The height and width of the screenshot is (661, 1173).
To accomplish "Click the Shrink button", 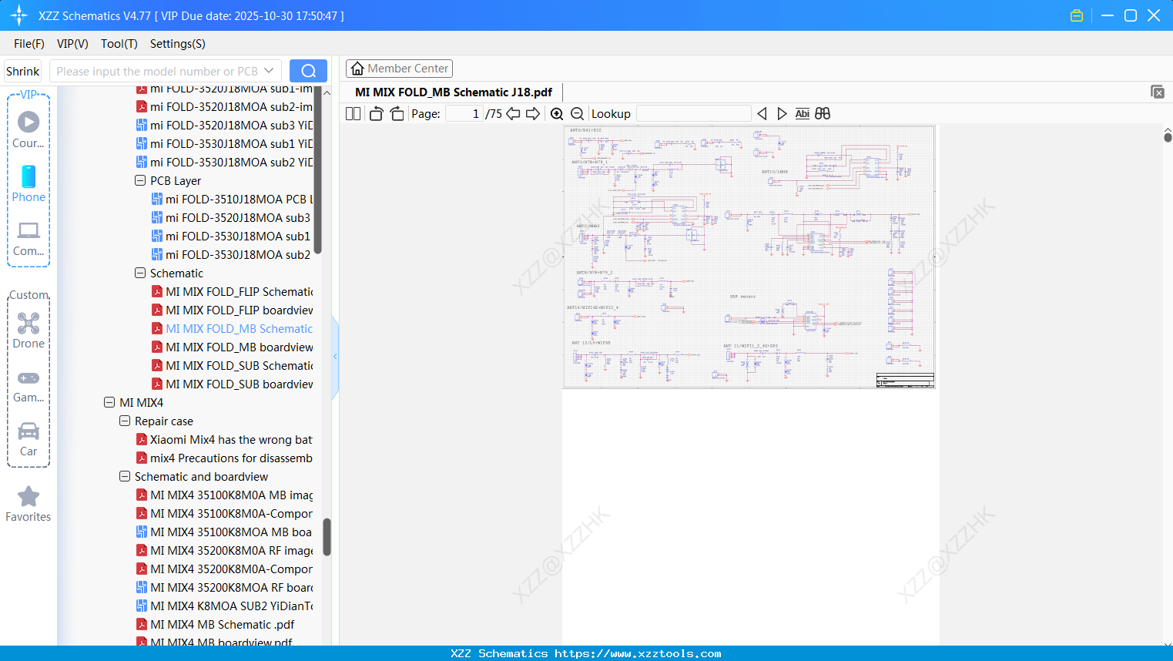I will pos(22,71).
